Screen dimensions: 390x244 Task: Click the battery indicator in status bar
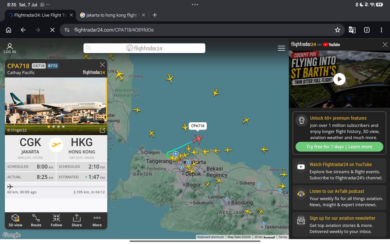pos(379,5)
